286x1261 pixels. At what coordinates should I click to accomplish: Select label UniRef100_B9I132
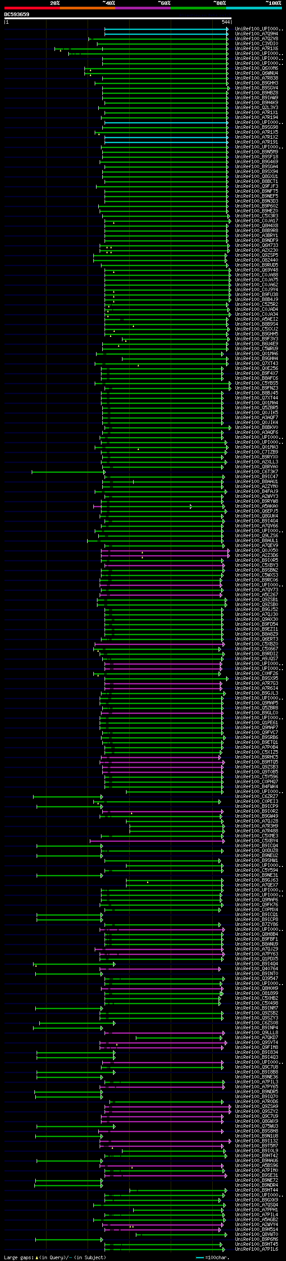click(257, 1141)
